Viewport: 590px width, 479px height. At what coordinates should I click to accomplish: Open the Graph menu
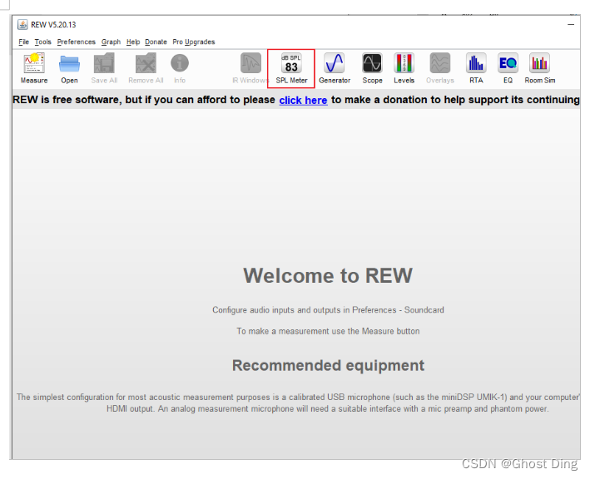tap(111, 42)
